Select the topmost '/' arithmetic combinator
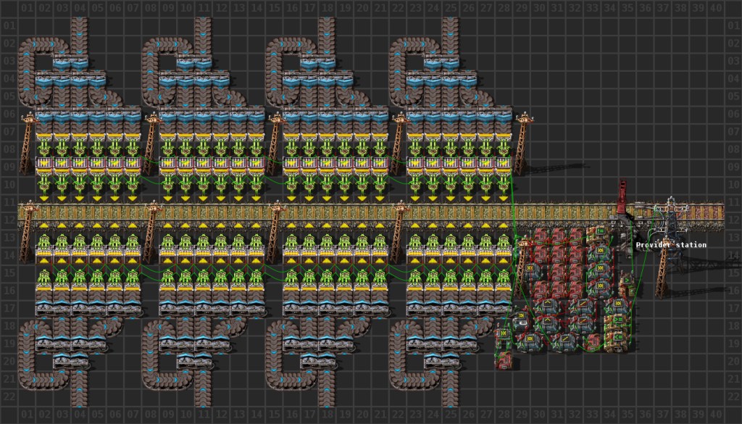 [583, 306]
